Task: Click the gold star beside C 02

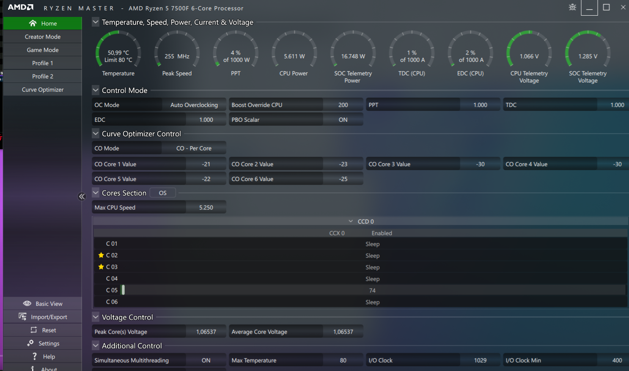Action: [x=101, y=255]
